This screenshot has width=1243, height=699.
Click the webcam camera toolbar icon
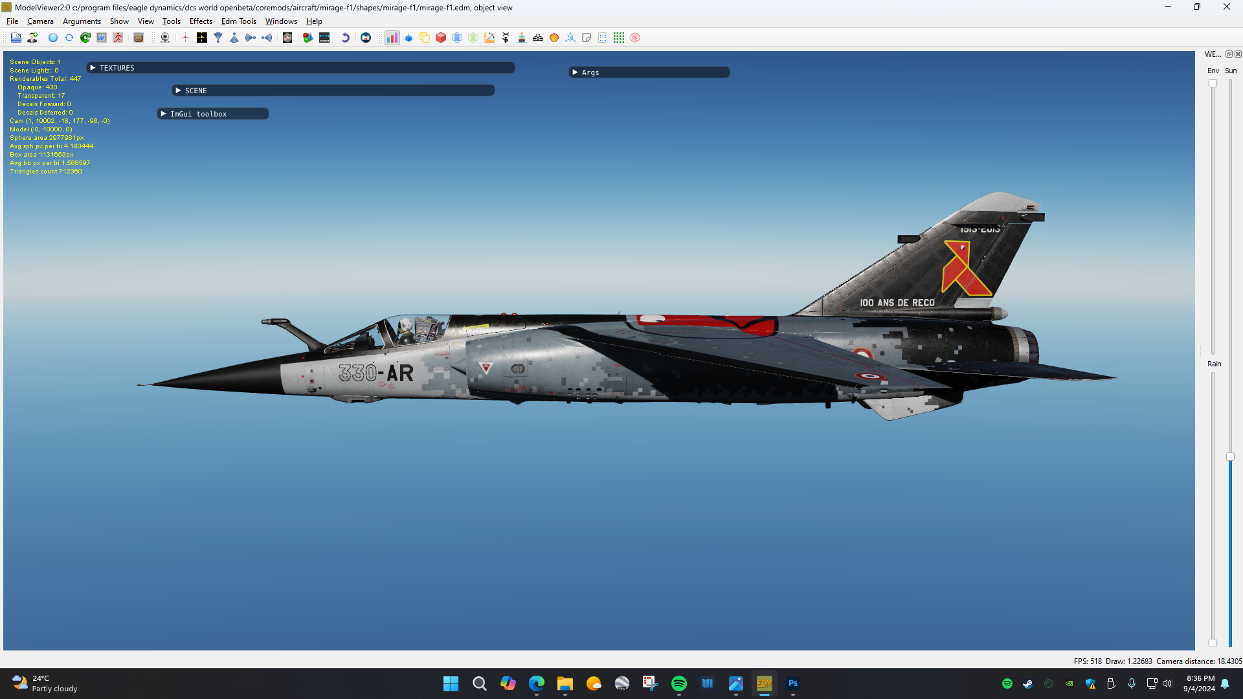tap(165, 38)
